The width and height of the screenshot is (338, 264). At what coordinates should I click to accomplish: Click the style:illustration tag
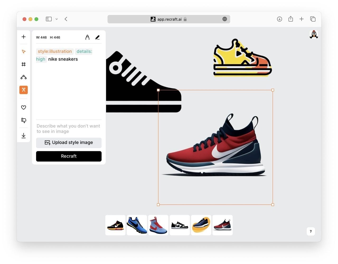tap(55, 51)
